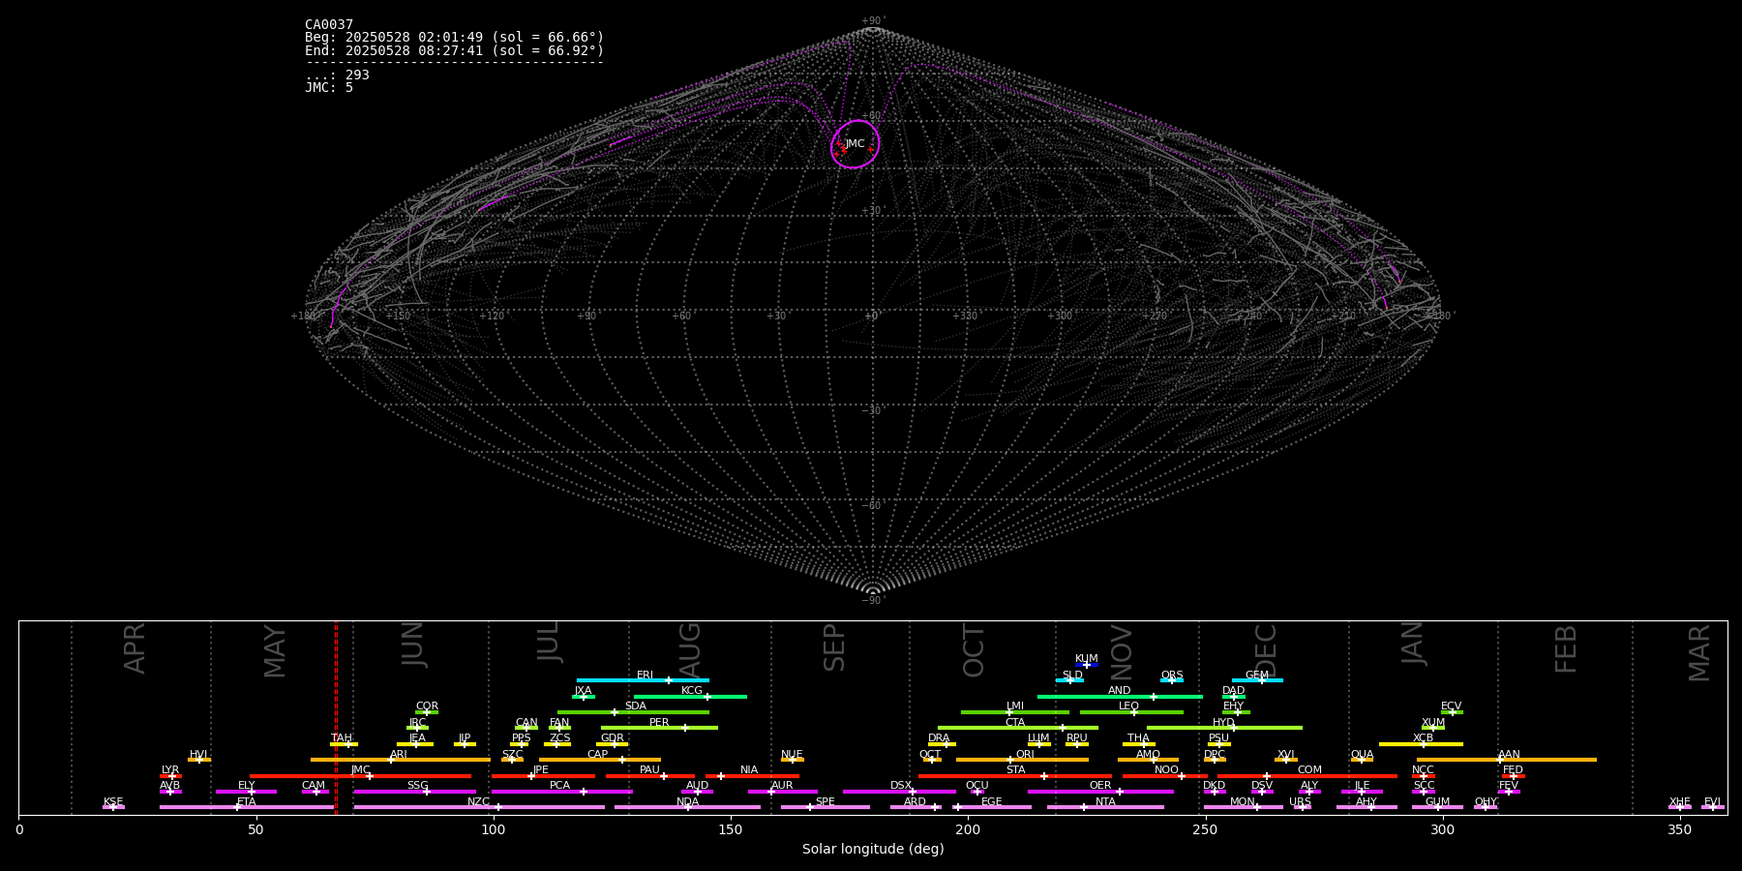Click the DRA shower label
This screenshot has width=1742, height=871.
pos(939,738)
